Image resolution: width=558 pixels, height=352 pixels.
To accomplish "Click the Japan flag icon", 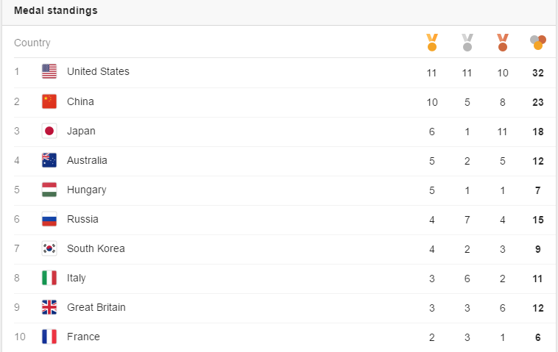I will coord(49,131).
